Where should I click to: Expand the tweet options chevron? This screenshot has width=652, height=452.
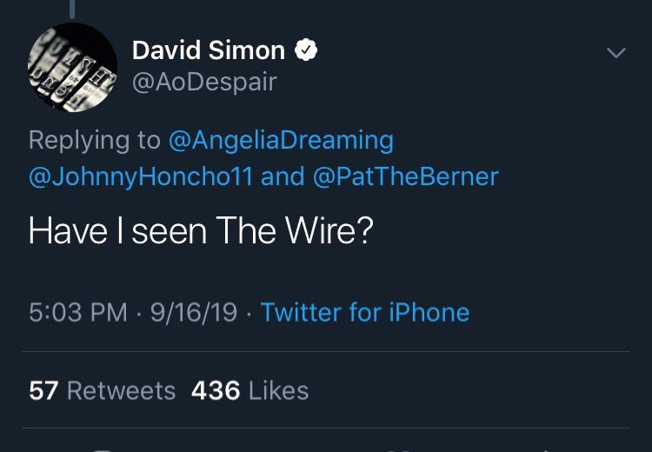pyautogui.click(x=615, y=53)
